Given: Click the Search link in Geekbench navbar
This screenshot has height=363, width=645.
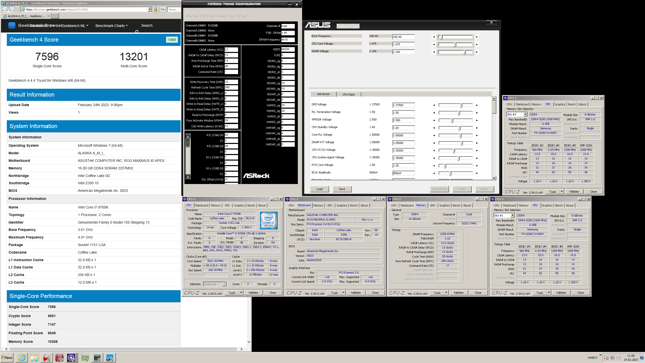Looking at the screenshot, I should click(x=147, y=25).
